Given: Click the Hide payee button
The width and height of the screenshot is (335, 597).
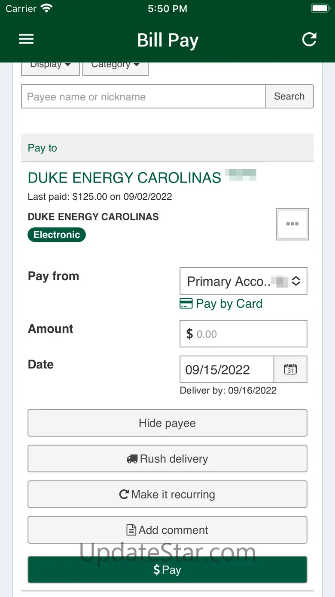Looking at the screenshot, I should tap(167, 423).
